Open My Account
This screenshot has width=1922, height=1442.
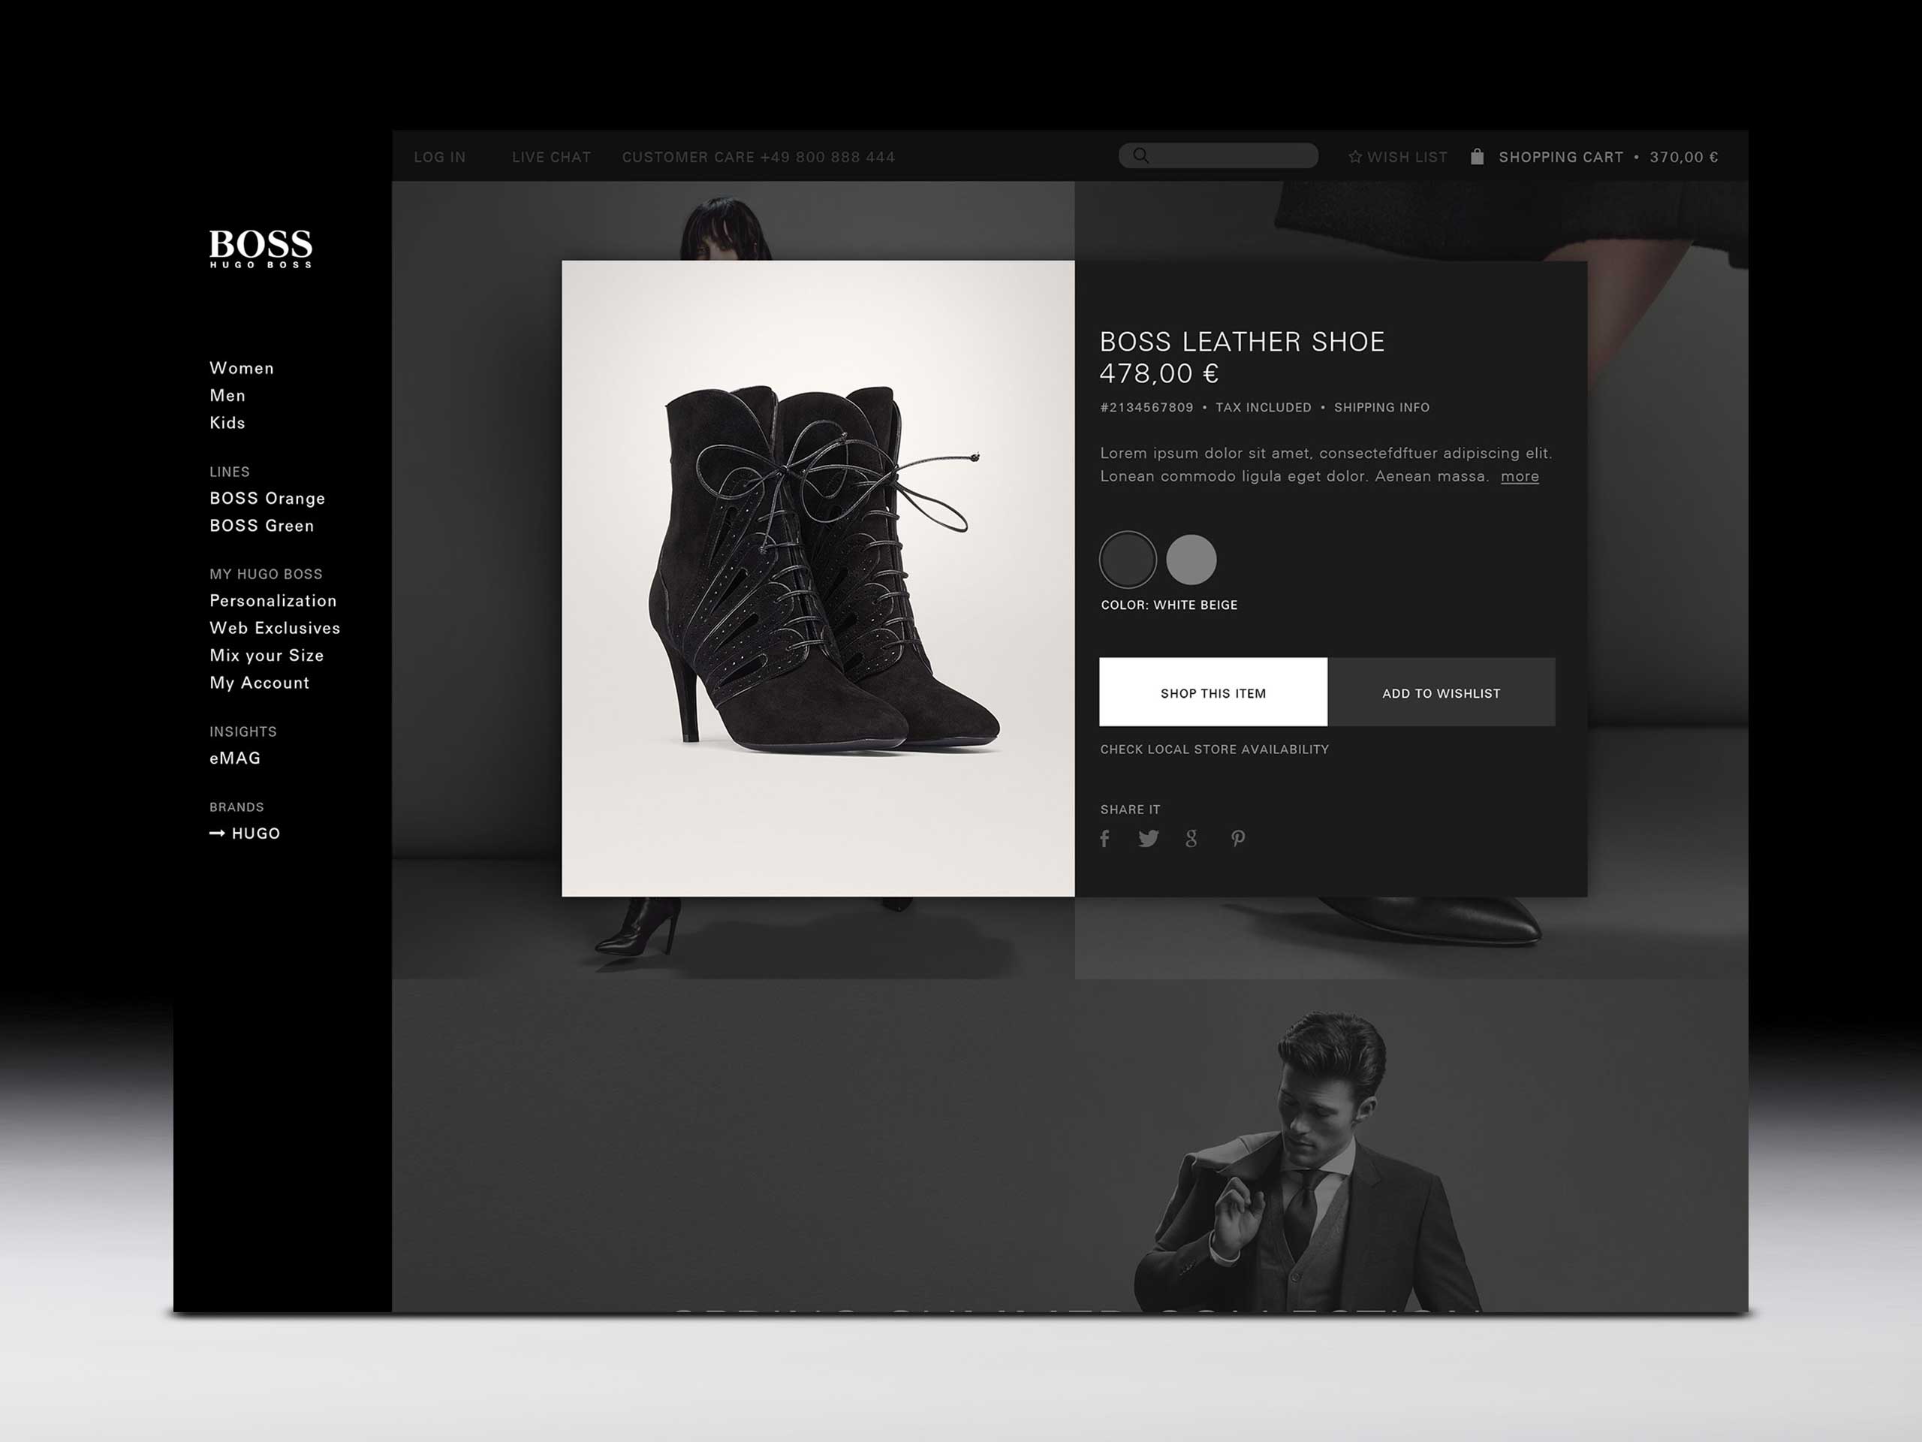260,682
